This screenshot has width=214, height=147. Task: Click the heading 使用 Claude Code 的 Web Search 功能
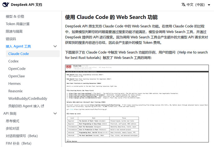pos(111,17)
